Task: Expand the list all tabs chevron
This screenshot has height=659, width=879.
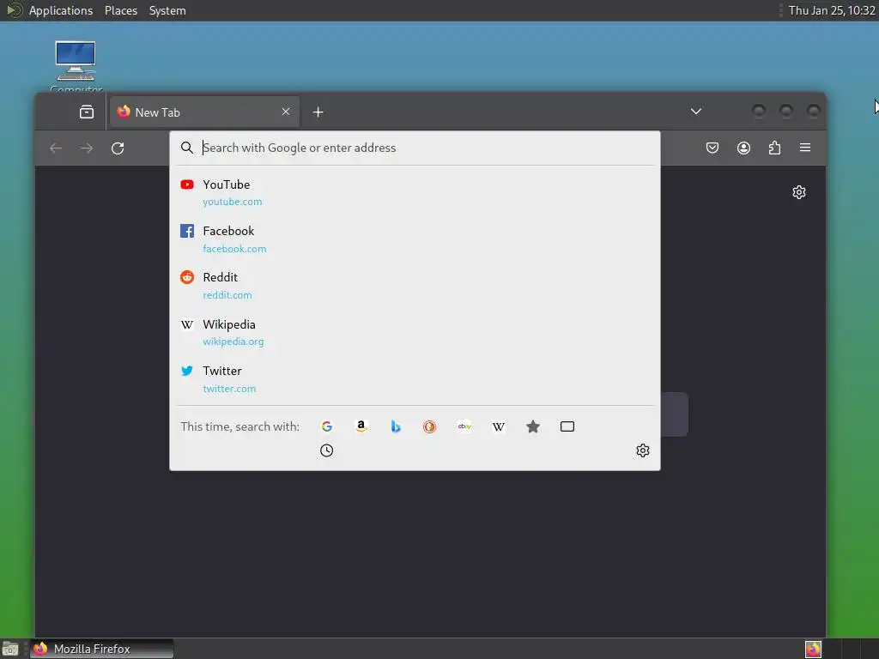Action: point(695,111)
